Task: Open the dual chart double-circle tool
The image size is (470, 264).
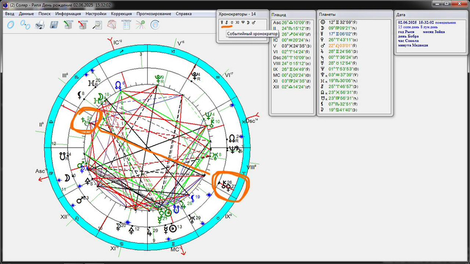Action: 25,25
